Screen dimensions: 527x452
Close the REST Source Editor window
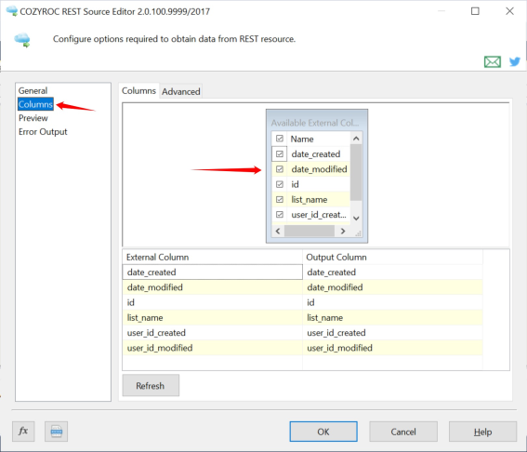pyautogui.click(x=509, y=11)
